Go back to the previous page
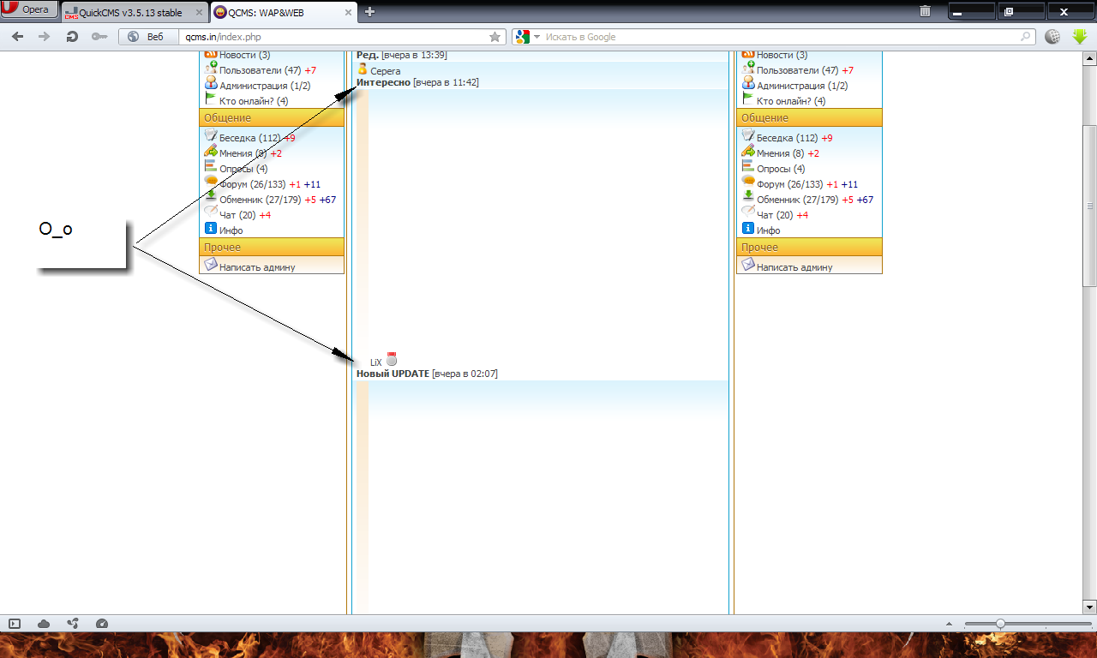The image size is (1097, 658). [x=17, y=37]
